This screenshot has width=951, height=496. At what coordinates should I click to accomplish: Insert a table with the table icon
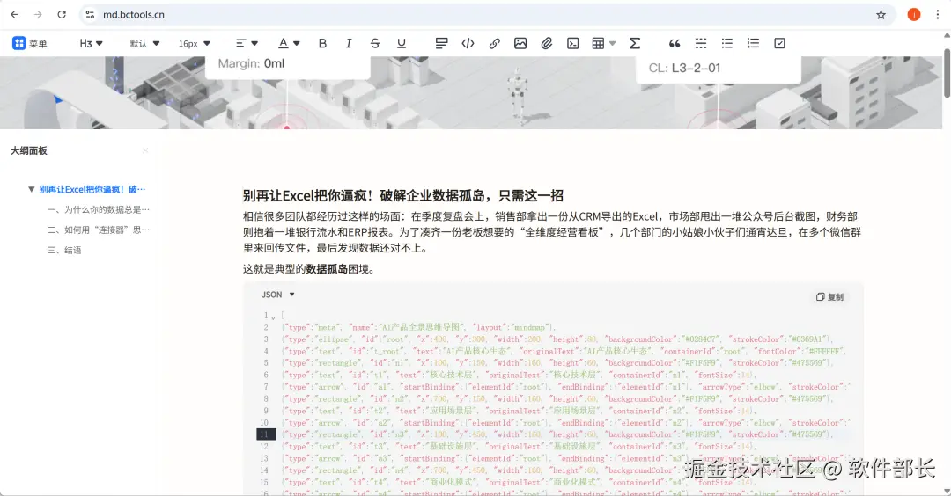point(598,43)
